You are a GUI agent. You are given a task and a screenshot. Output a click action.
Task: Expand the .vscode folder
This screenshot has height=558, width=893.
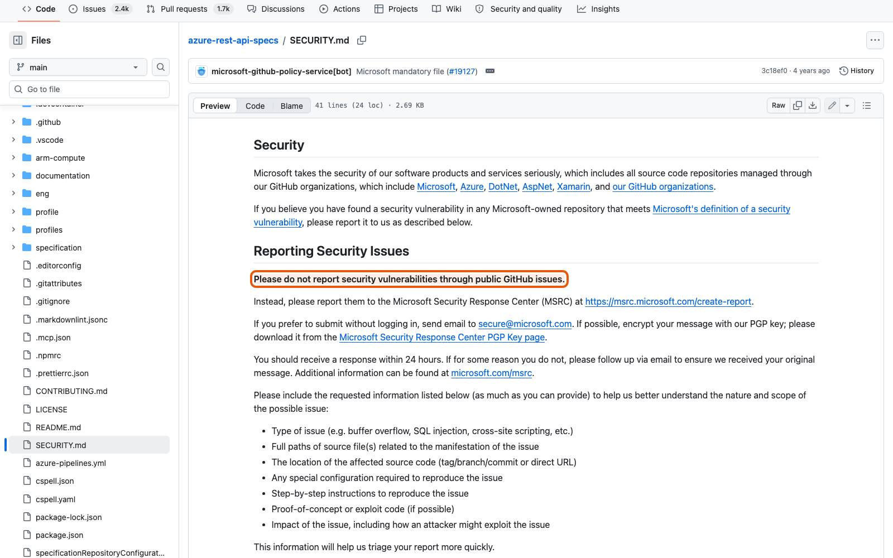13,139
